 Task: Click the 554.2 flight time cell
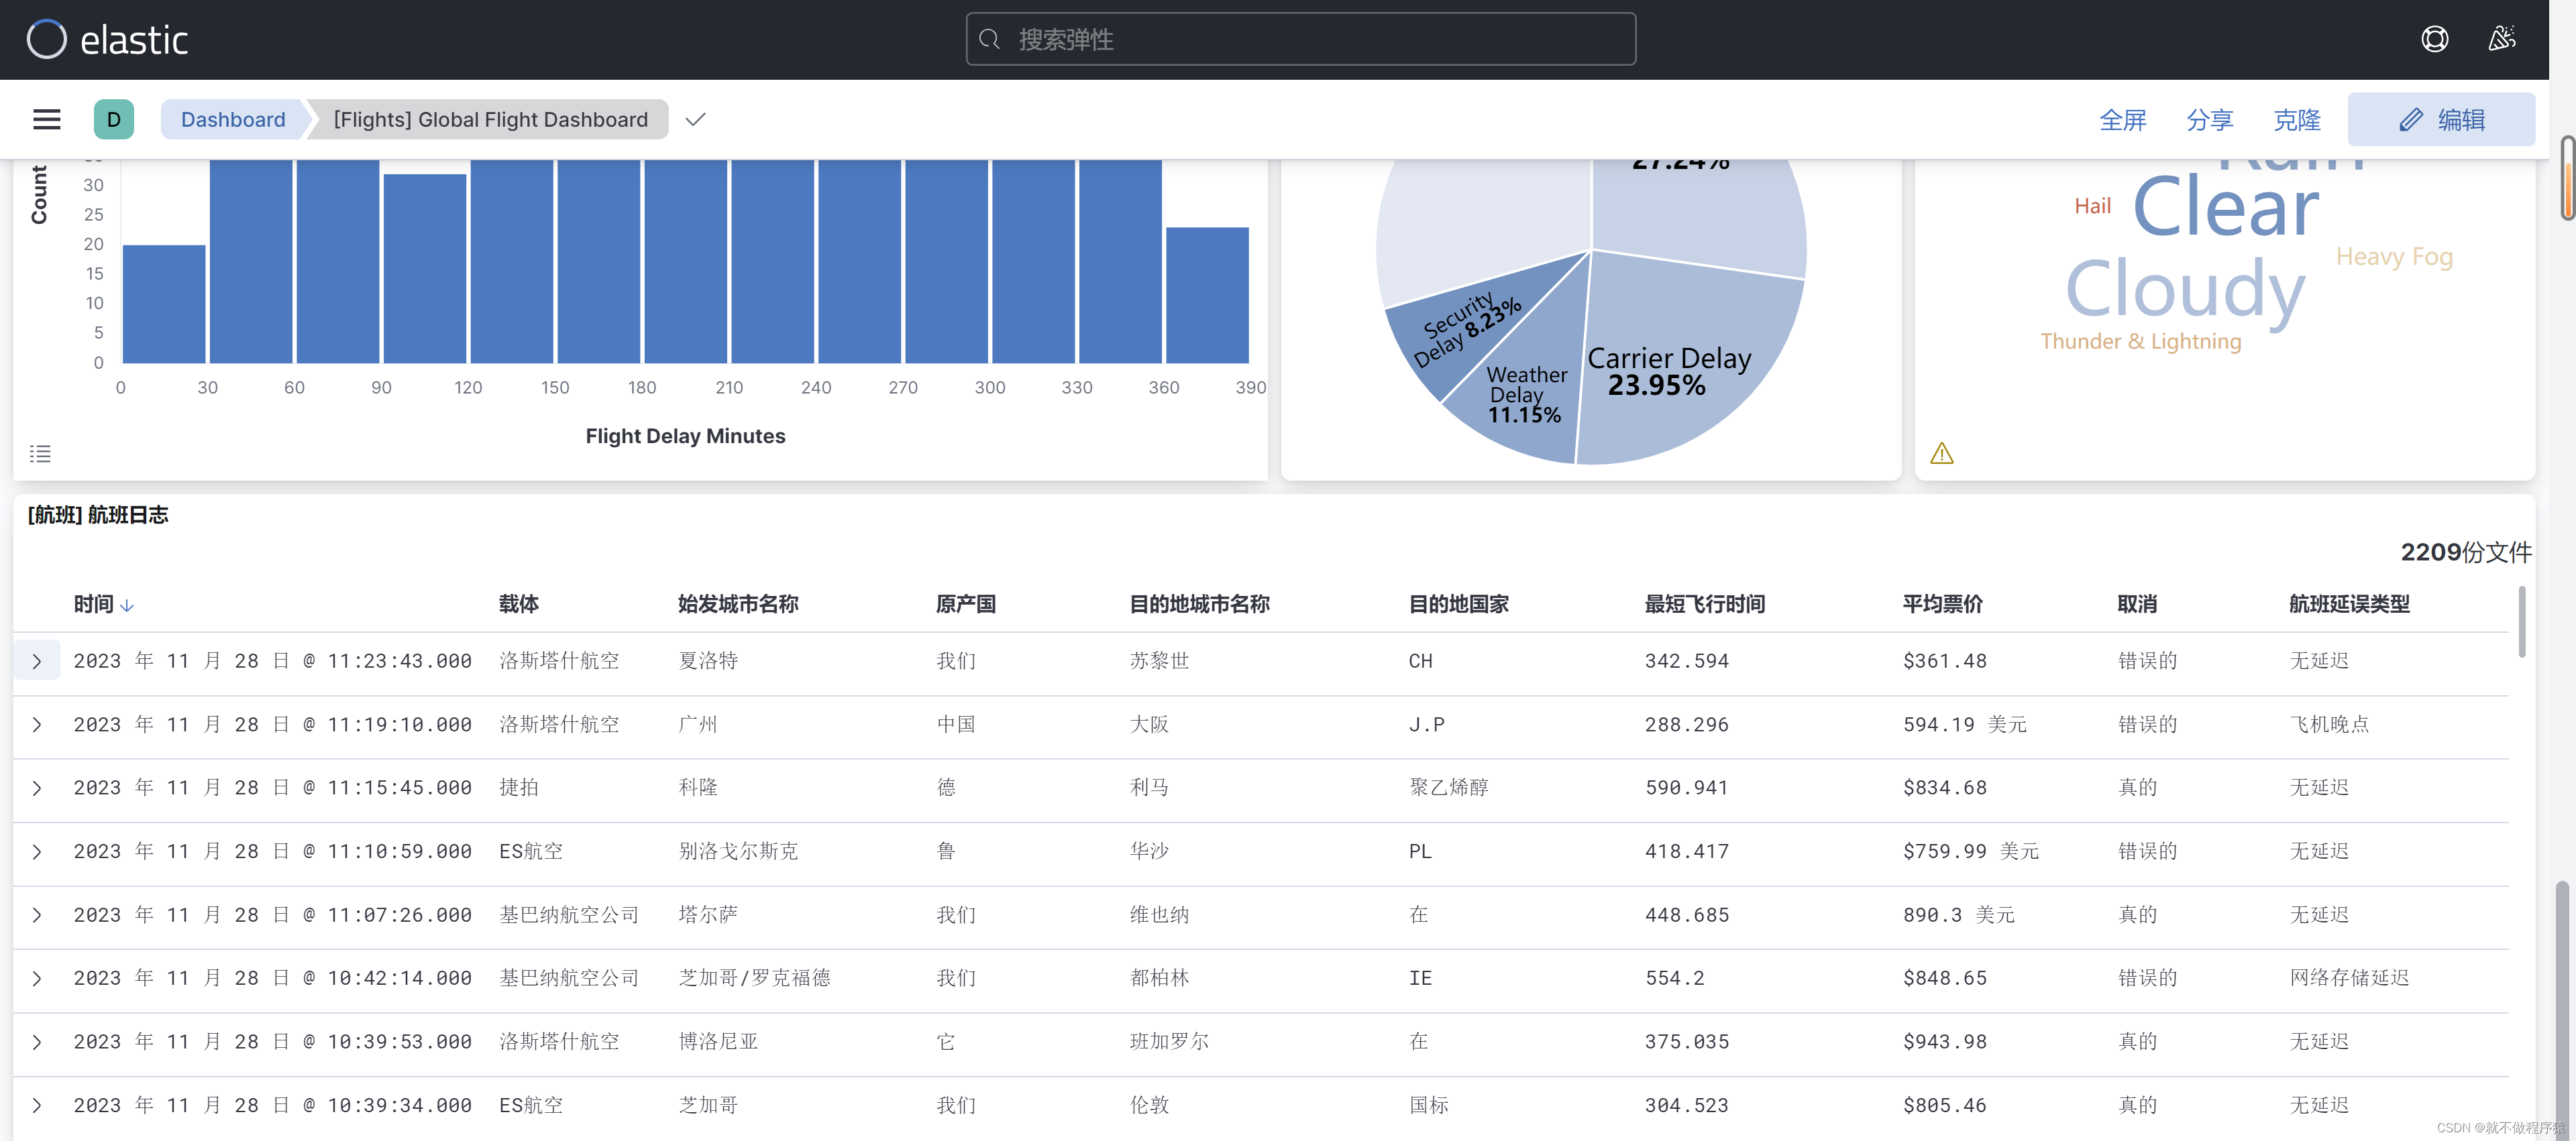pos(1675,979)
